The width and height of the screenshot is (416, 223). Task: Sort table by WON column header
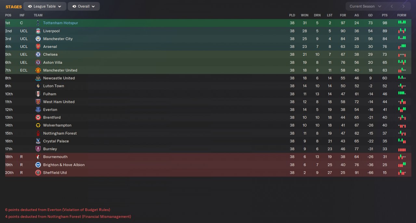tap(305, 15)
